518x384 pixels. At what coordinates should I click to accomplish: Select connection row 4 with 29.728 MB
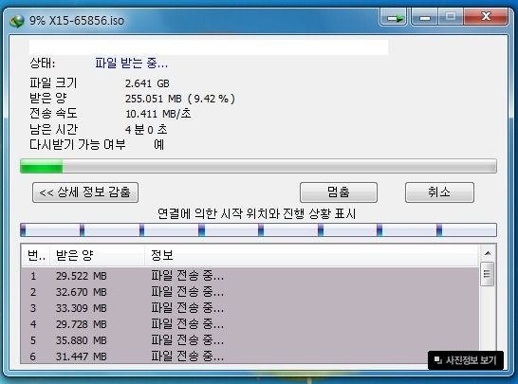point(250,324)
